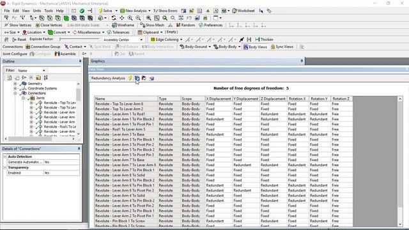Collapse the Connections tree node
Image resolution: width=409 pixels, height=230 pixels.
tap(15, 93)
